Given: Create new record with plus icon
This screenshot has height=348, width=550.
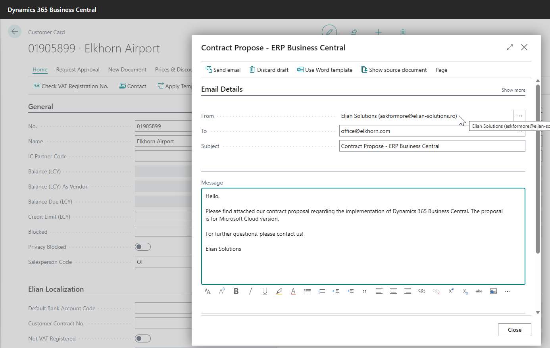Looking at the screenshot, I should point(379,32).
